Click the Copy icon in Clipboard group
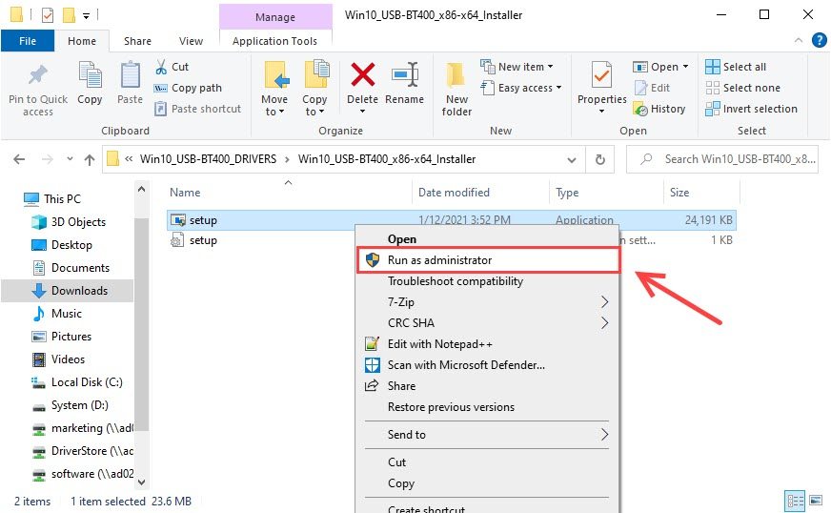 90,76
